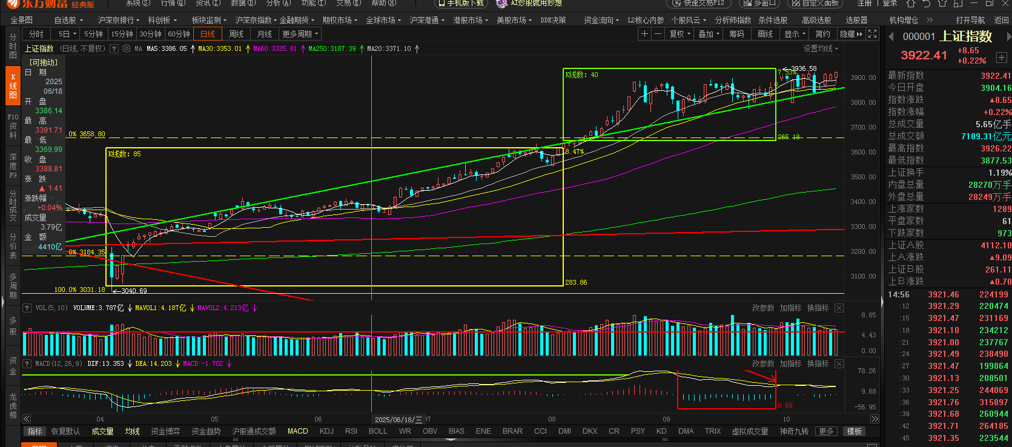Screen dimensions: 1012x447
Task: Go to previous stock arrow beside 000001
Action: pos(891,37)
